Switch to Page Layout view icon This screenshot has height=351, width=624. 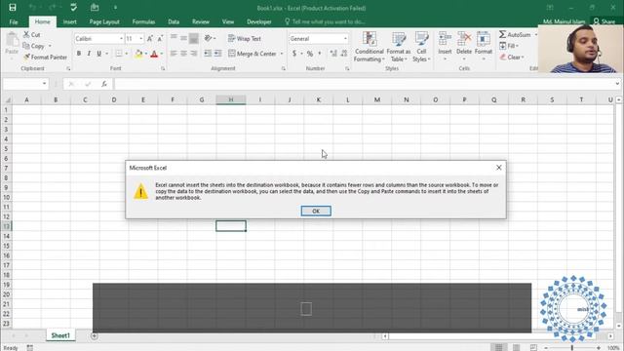click(x=516, y=347)
